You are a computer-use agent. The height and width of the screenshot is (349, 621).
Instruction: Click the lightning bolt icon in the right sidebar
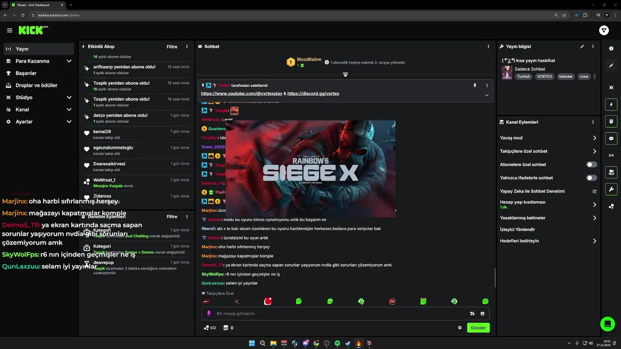pyautogui.click(x=611, y=104)
